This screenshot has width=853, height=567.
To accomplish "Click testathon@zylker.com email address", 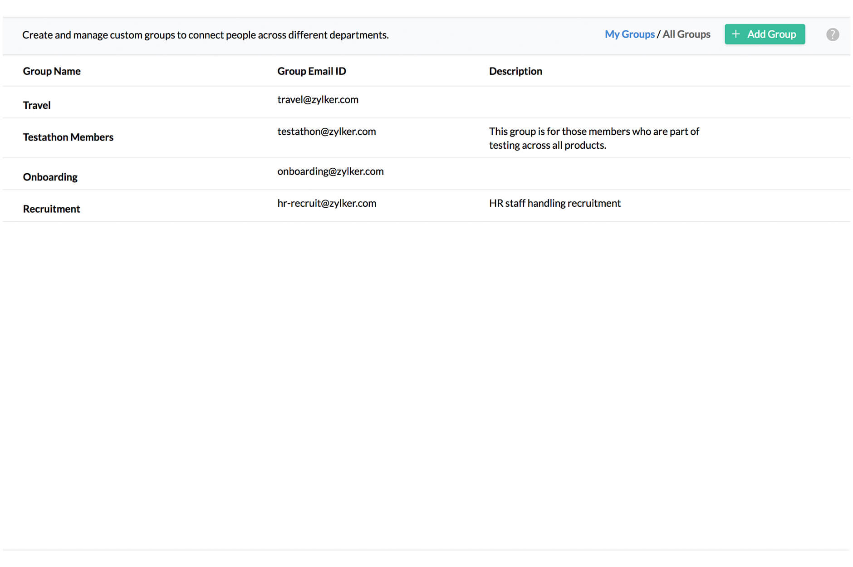I will 327,132.
